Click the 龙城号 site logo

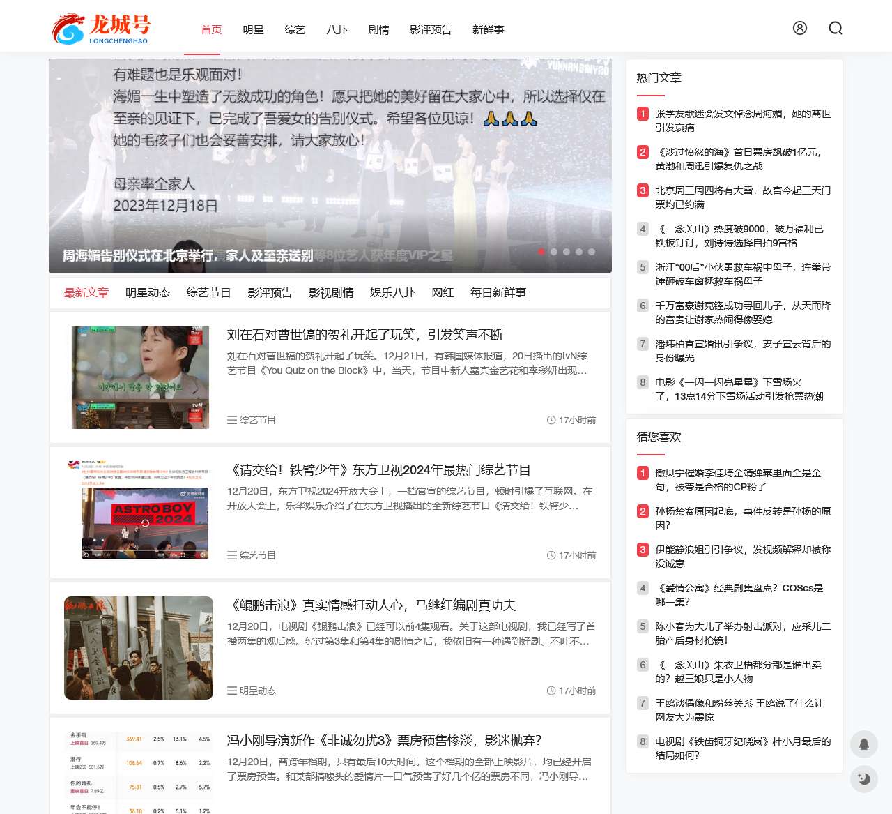(101, 29)
